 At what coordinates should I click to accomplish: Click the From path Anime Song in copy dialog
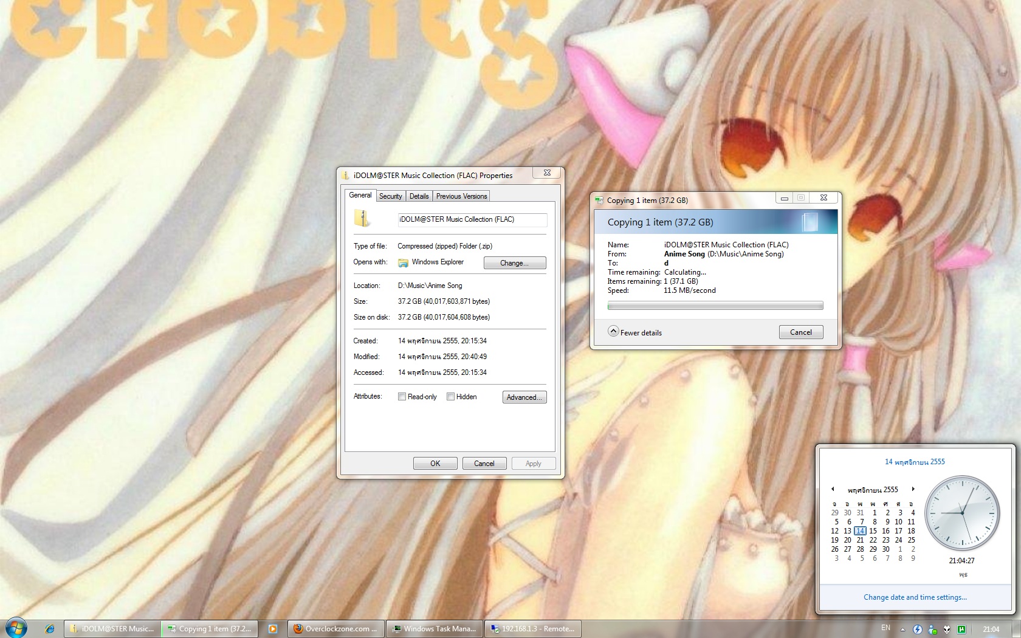tap(724, 254)
